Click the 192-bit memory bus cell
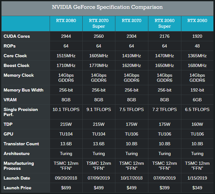This screenshot has height=194, width=215. (197, 90)
